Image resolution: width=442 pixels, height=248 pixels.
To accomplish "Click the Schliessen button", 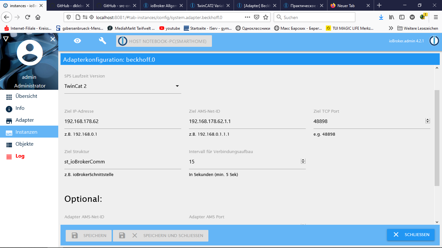I will coord(410,235).
